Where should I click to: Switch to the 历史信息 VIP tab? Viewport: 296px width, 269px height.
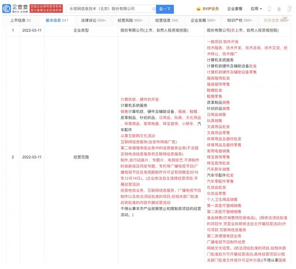[x=276, y=20]
